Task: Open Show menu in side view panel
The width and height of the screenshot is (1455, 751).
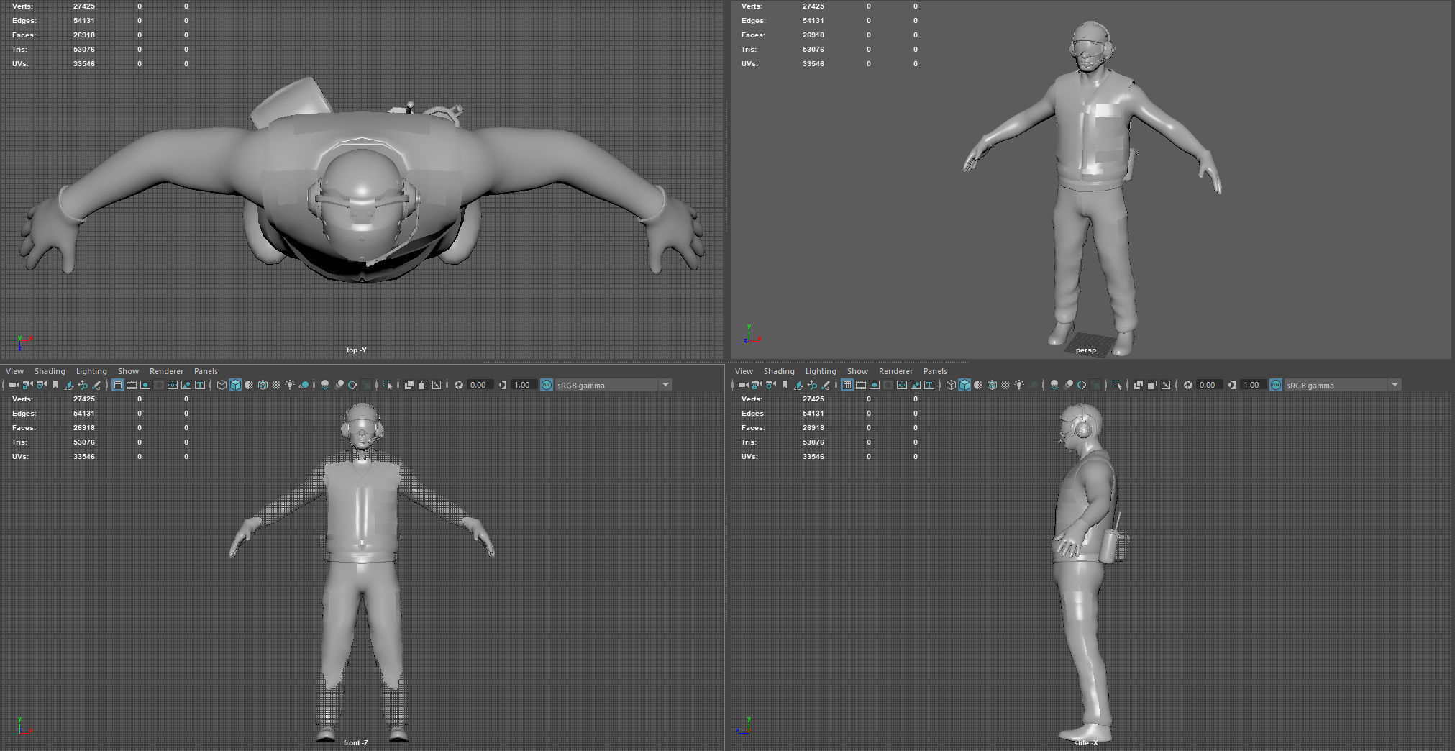Action: pyautogui.click(x=857, y=371)
